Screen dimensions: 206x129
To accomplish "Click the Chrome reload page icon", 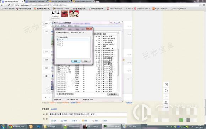I will point(9,5).
